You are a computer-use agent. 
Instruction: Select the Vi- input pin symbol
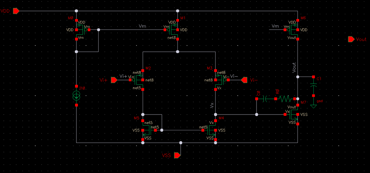[x=244, y=80]
